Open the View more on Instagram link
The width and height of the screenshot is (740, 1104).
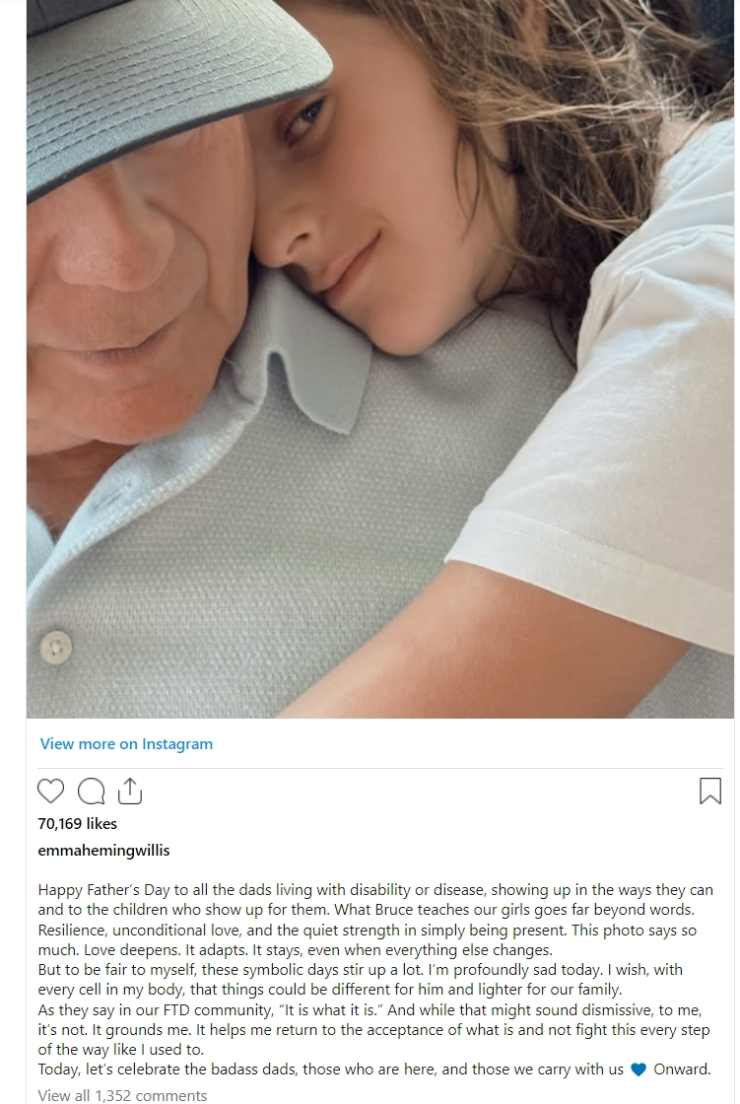[126, 743]
